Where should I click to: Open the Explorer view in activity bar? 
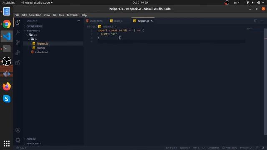[18, 22]
